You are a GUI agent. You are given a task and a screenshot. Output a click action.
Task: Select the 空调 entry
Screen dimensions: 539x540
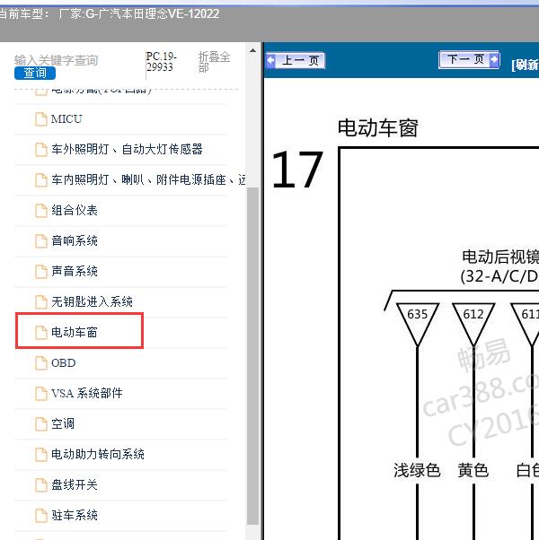coord(62,424)
